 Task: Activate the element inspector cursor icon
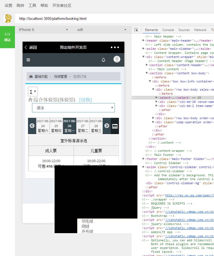pos(136,30)
